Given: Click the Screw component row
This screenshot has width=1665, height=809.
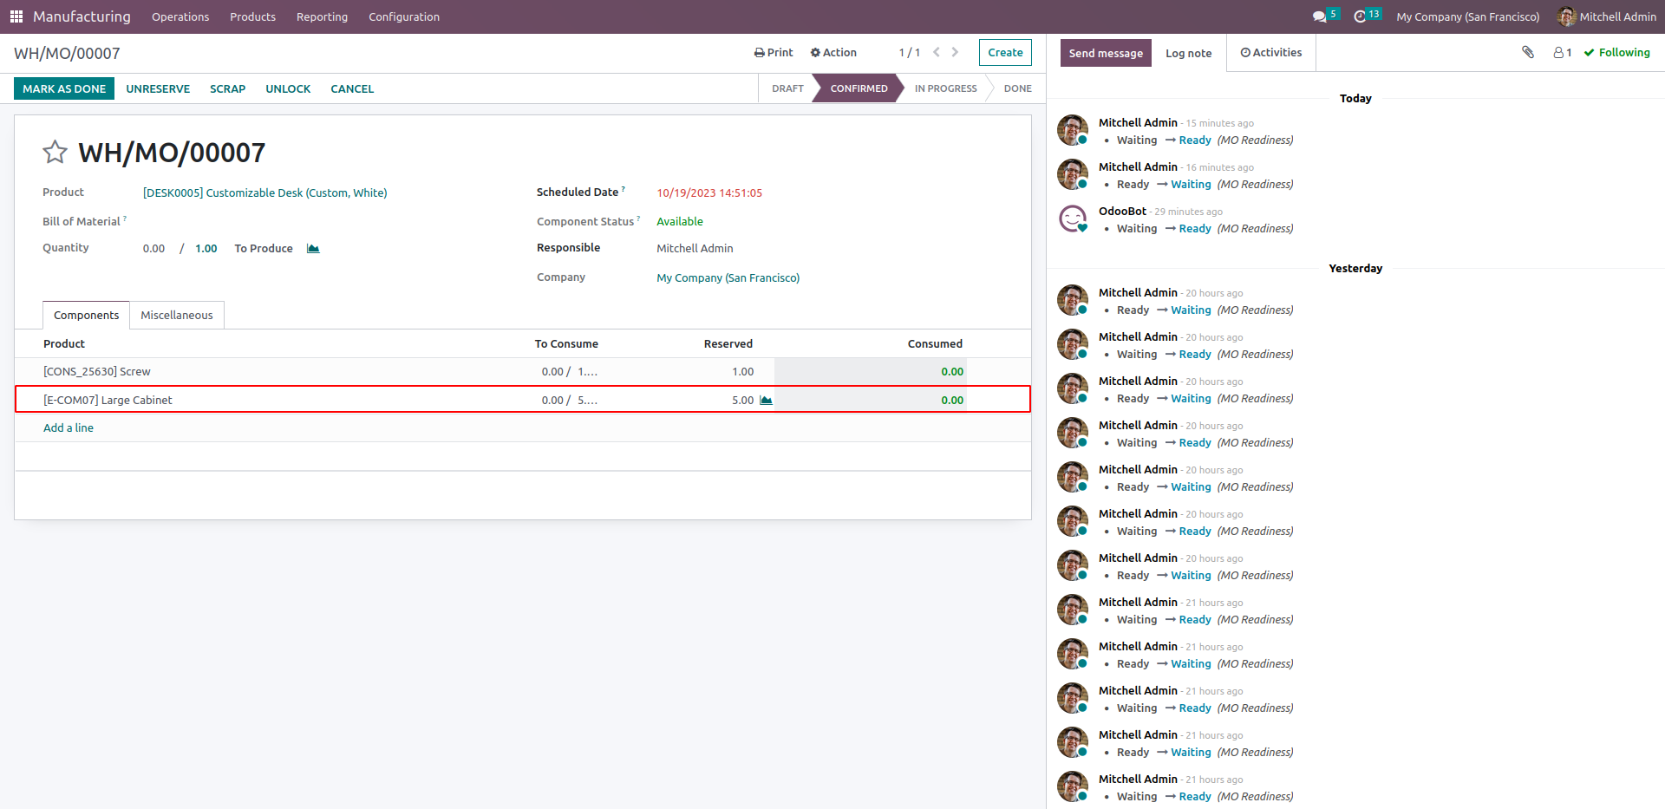Looking at the screenshot, I should pyautogui.click(x=523, y=371).
